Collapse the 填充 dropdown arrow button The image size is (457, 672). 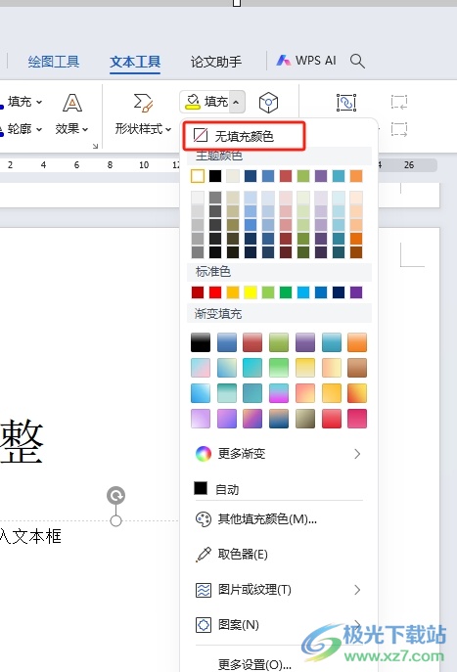tap(237, 102)
